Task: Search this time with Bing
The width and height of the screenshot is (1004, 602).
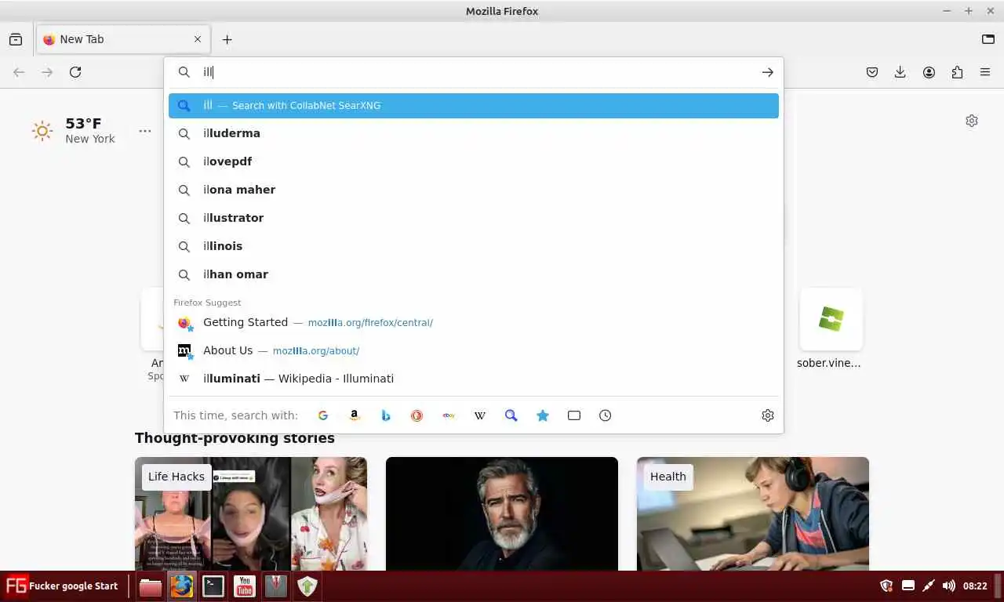Action: [386, 415]
